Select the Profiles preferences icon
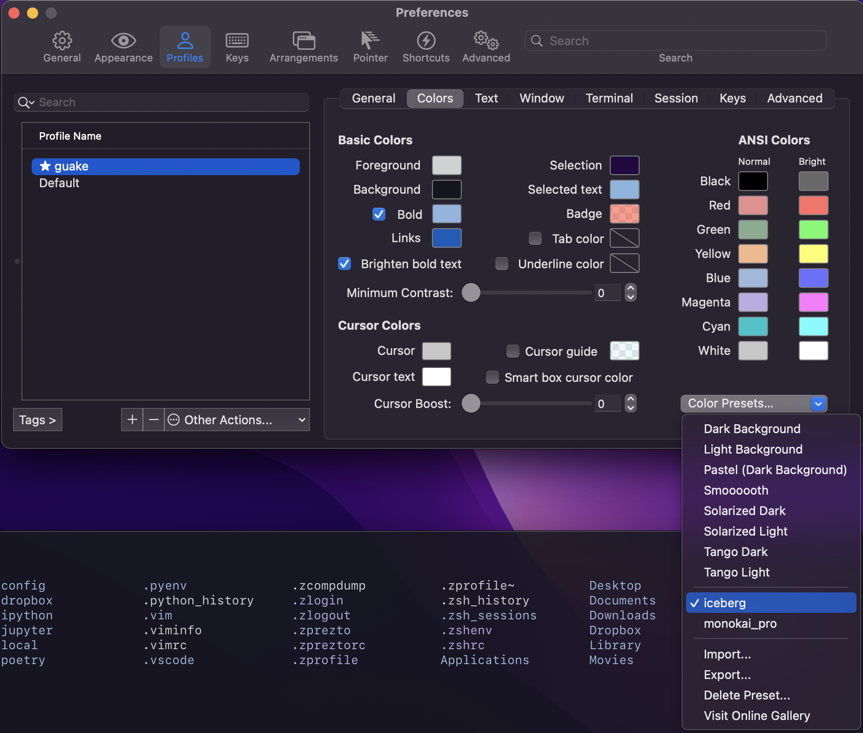The image size is (863, 733). point(185,47)
